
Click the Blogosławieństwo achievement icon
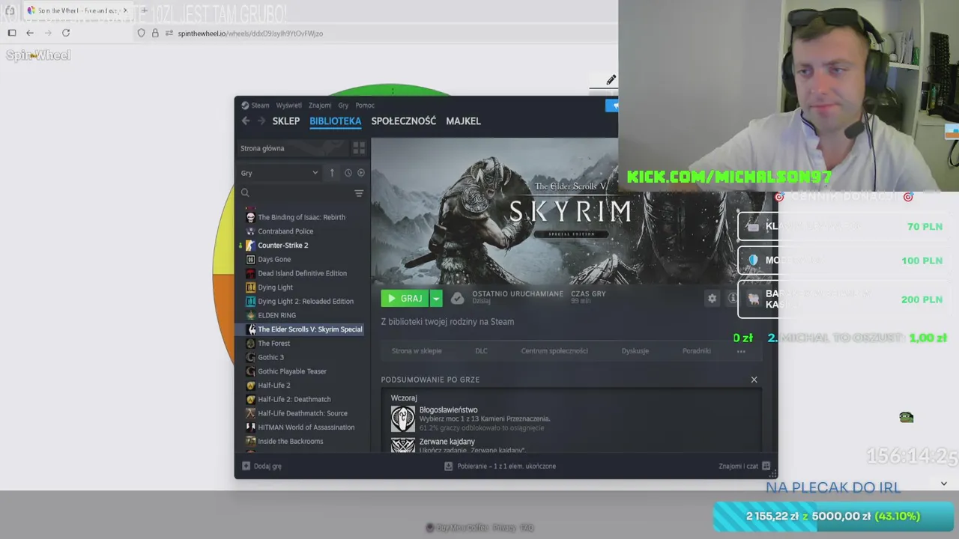coord(403,418)
